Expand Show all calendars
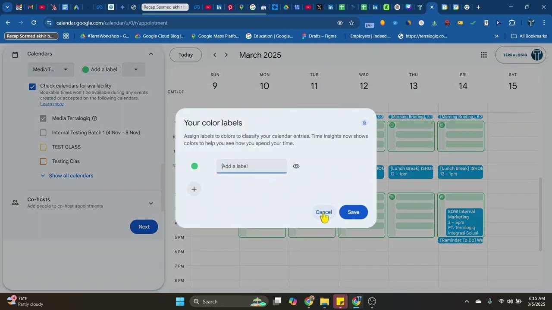 [67, 176]
